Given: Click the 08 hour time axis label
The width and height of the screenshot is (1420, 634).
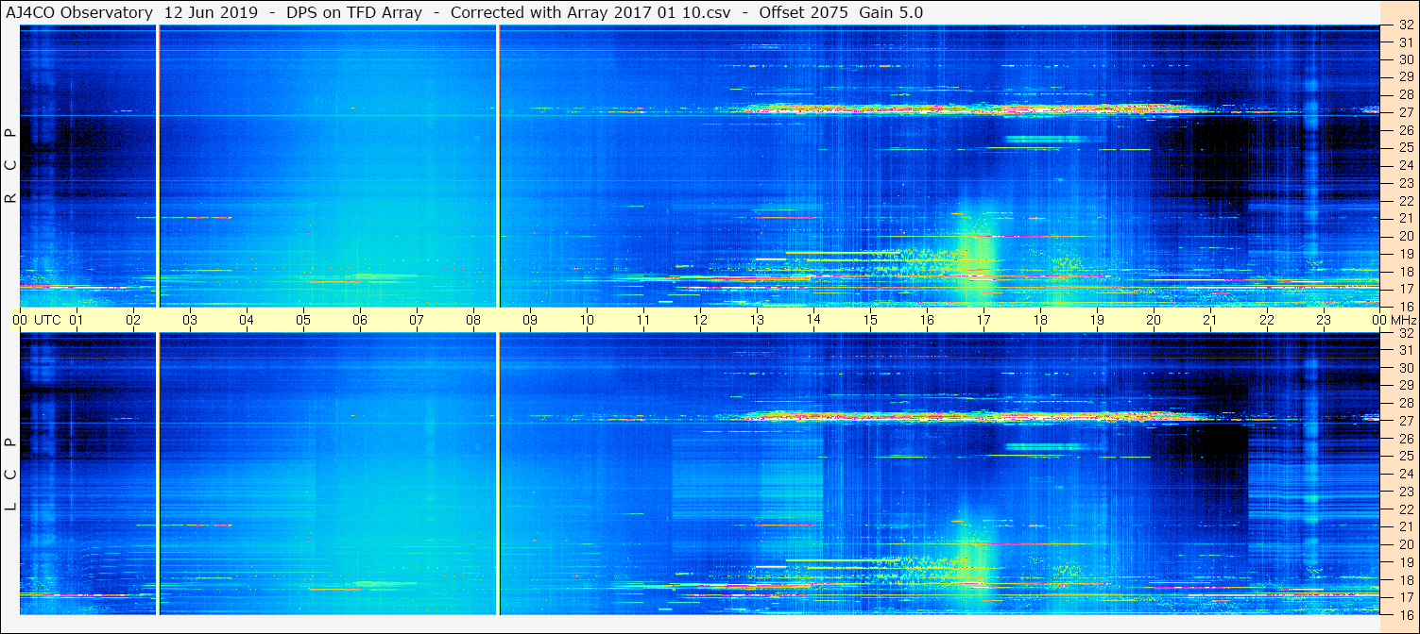Looking at the screenshot, I should click(x=473, y=320).
